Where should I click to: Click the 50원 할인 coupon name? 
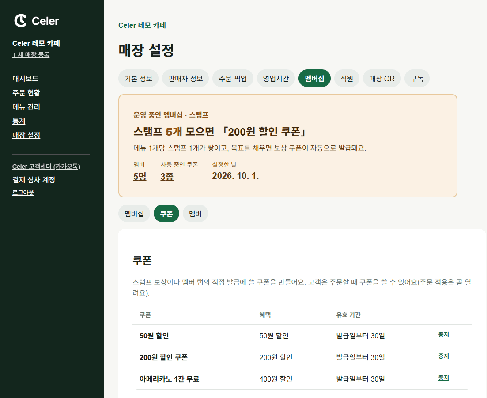(x=154, y=336)
